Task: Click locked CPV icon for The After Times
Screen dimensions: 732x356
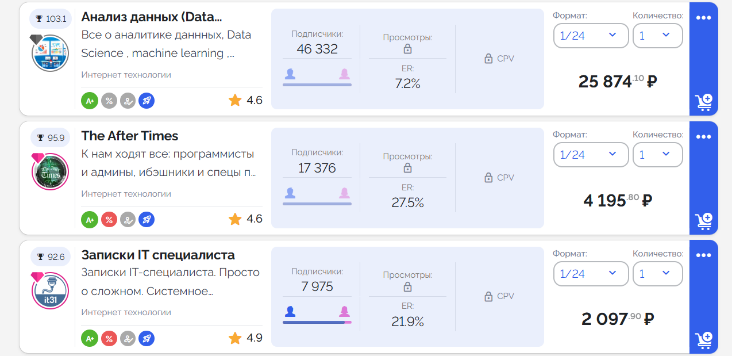Action: [488, 178]
